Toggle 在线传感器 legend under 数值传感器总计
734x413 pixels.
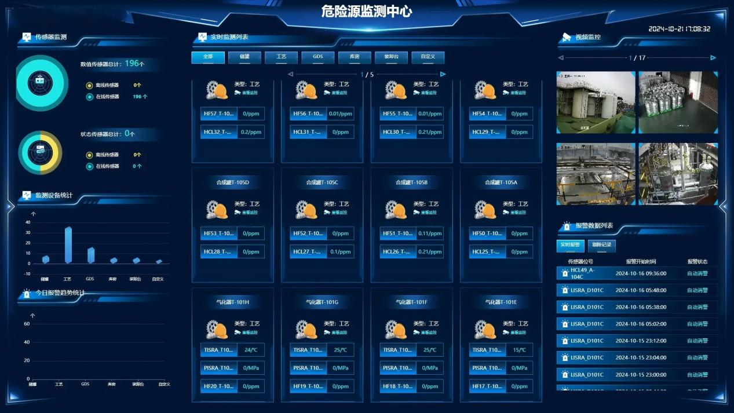(x=89, y=97)
